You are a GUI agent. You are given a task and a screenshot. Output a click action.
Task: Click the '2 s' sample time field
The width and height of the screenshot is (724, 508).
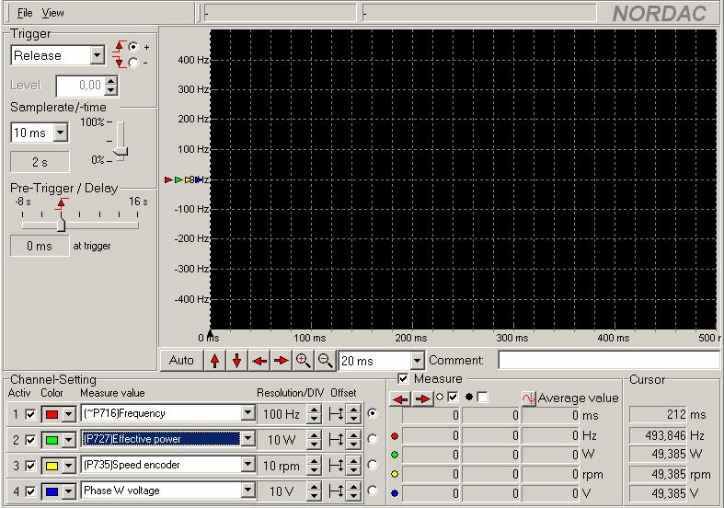(40, 162)
